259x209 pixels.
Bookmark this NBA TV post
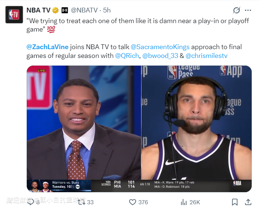pos(234,202)
